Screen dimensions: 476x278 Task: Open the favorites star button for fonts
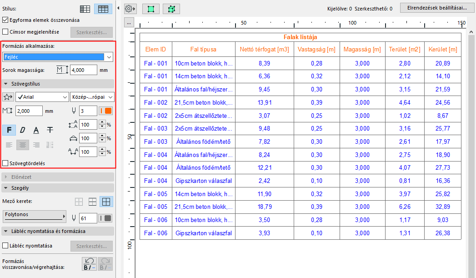pyautogui.click(x=8, y=97)
